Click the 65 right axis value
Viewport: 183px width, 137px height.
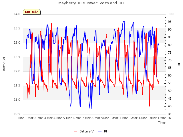click(x=170, y=68)
